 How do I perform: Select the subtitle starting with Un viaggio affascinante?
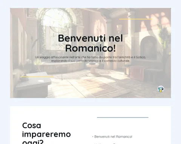point(90,59)
